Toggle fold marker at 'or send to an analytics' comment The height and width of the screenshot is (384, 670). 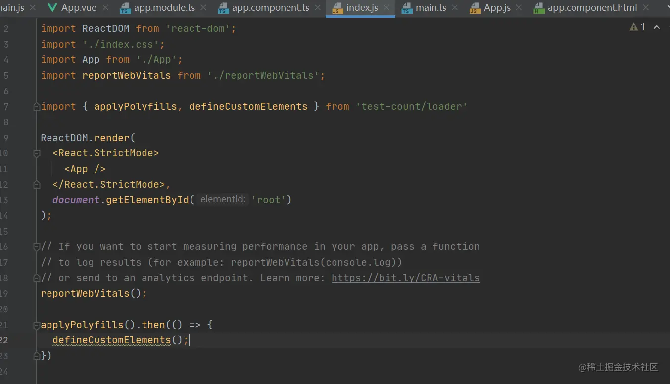tap(36, 278)
